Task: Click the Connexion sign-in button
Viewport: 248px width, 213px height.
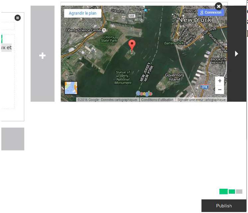Action: tap(211, 13)
